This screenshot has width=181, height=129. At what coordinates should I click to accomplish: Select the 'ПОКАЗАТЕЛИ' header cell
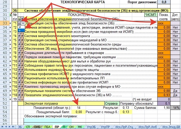click(79, 15)
